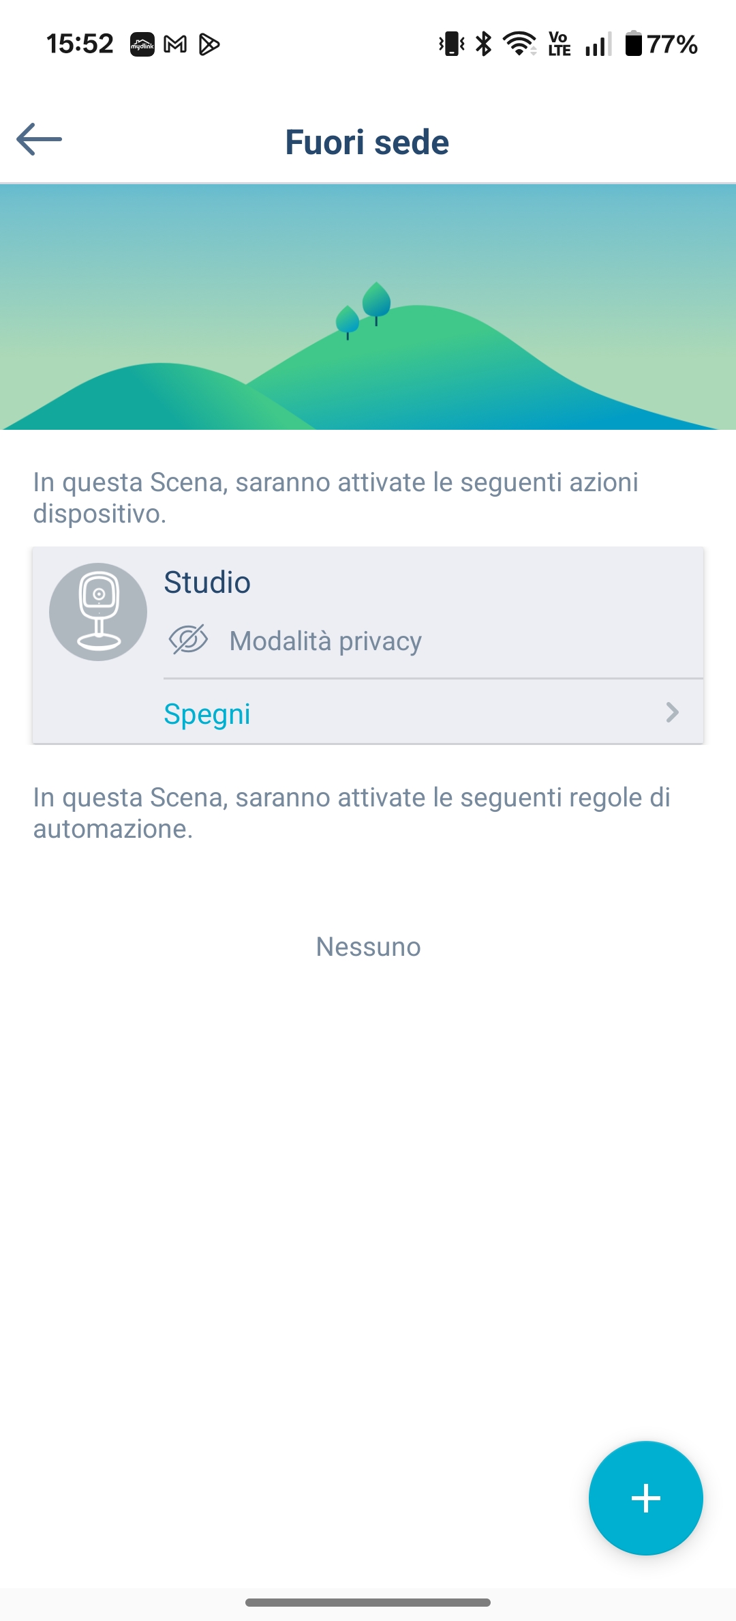Tap the Play Store notification icon
The width and height of the screenshot is (736, 1621).
tap(209, 44)
